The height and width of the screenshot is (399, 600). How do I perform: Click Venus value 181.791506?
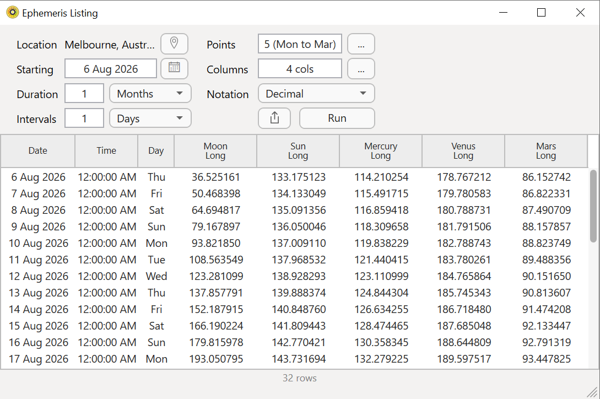click(464, 227)
